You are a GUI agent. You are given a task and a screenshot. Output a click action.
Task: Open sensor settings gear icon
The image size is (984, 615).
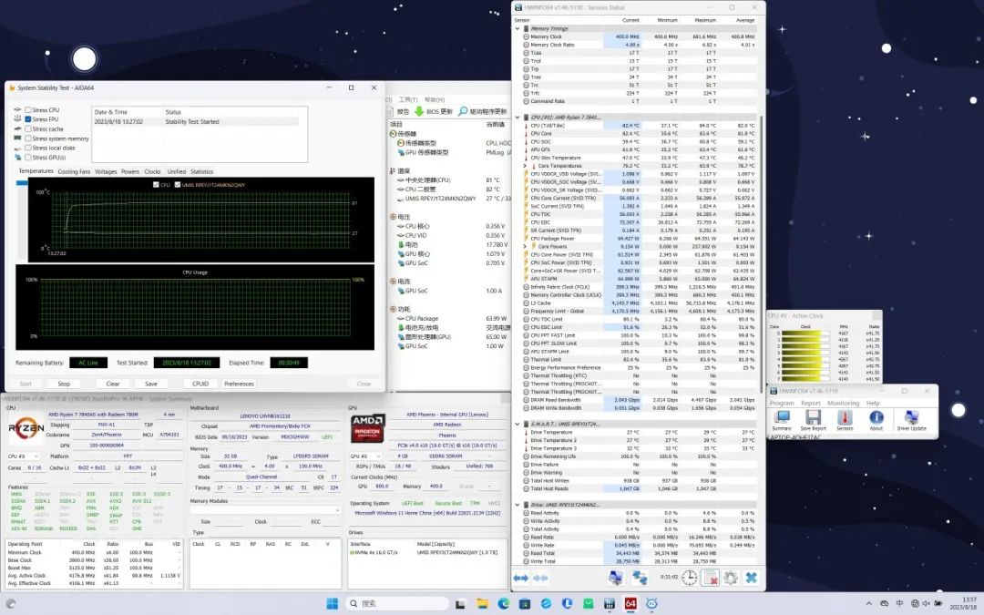tap(729, 578)
